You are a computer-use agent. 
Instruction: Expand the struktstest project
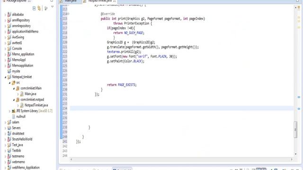pyautogui.click(x=5, y=134)
